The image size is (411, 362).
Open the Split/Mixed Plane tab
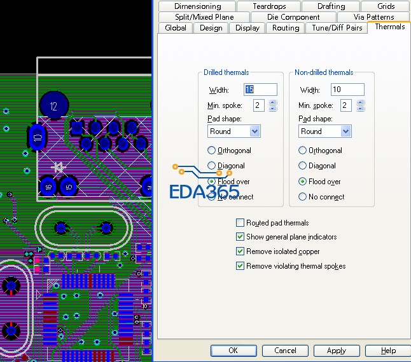point(204,17)
